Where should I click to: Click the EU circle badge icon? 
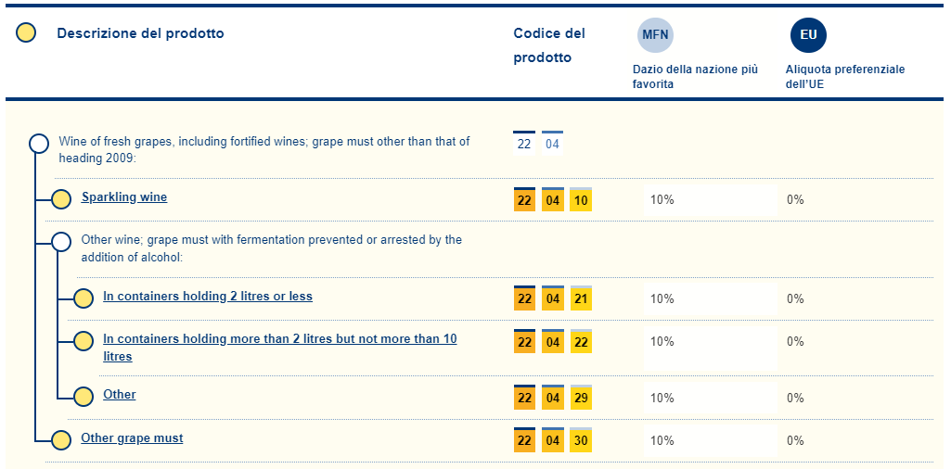[808, 36]
